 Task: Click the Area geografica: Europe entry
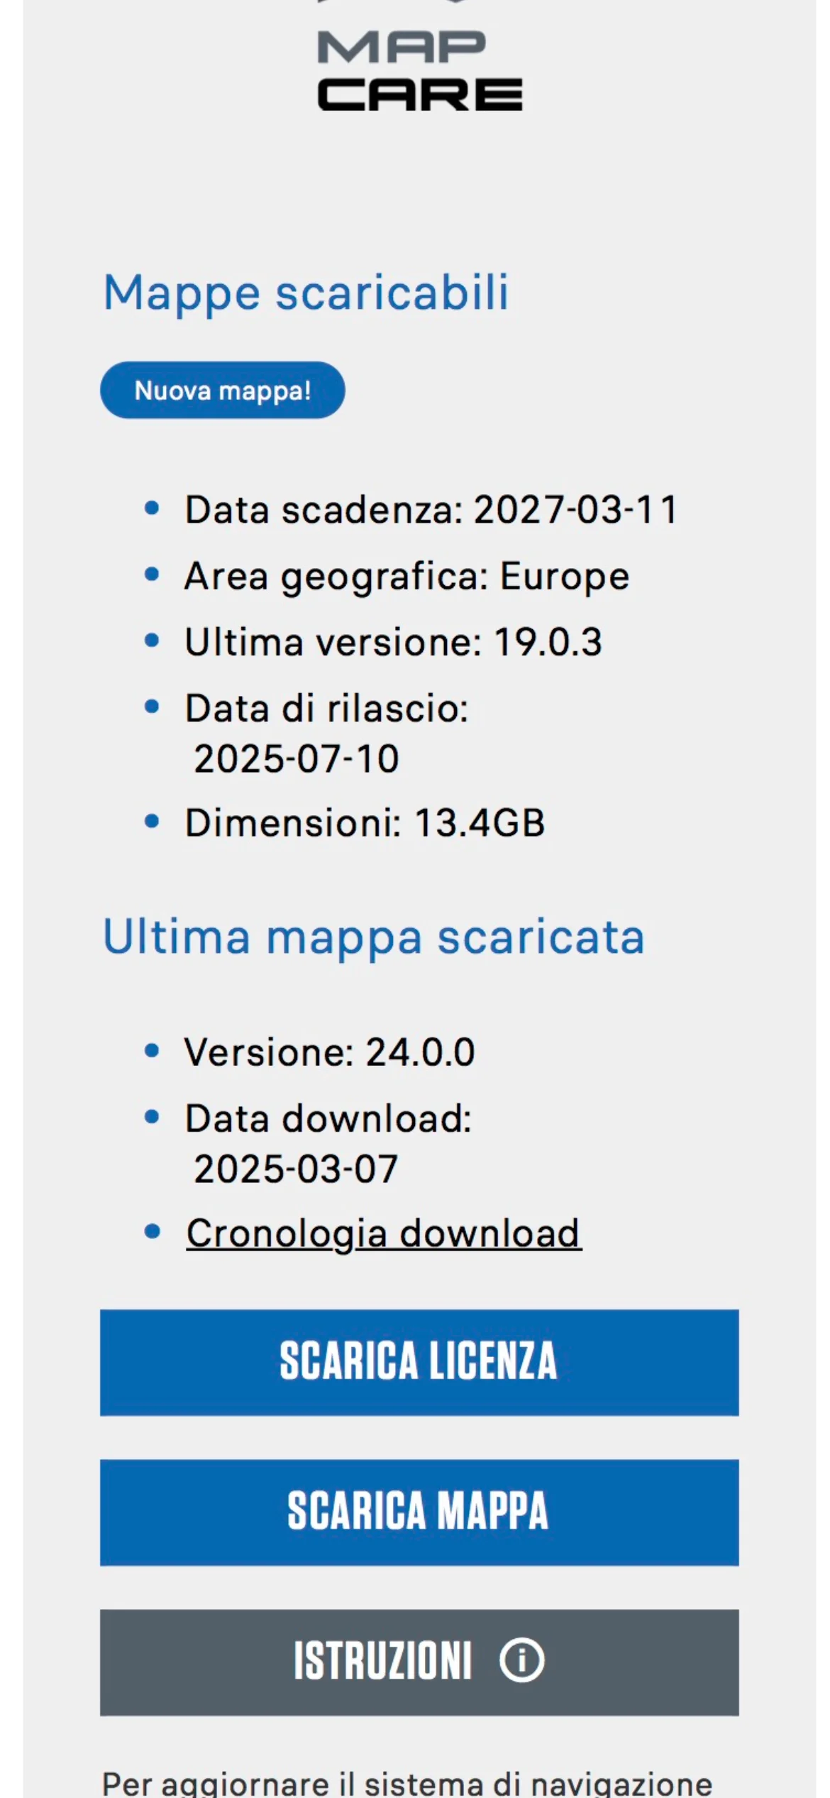407,576
